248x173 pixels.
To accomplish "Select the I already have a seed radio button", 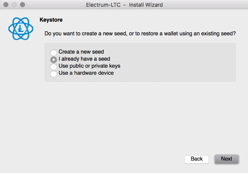I will (x=54, y=59).
